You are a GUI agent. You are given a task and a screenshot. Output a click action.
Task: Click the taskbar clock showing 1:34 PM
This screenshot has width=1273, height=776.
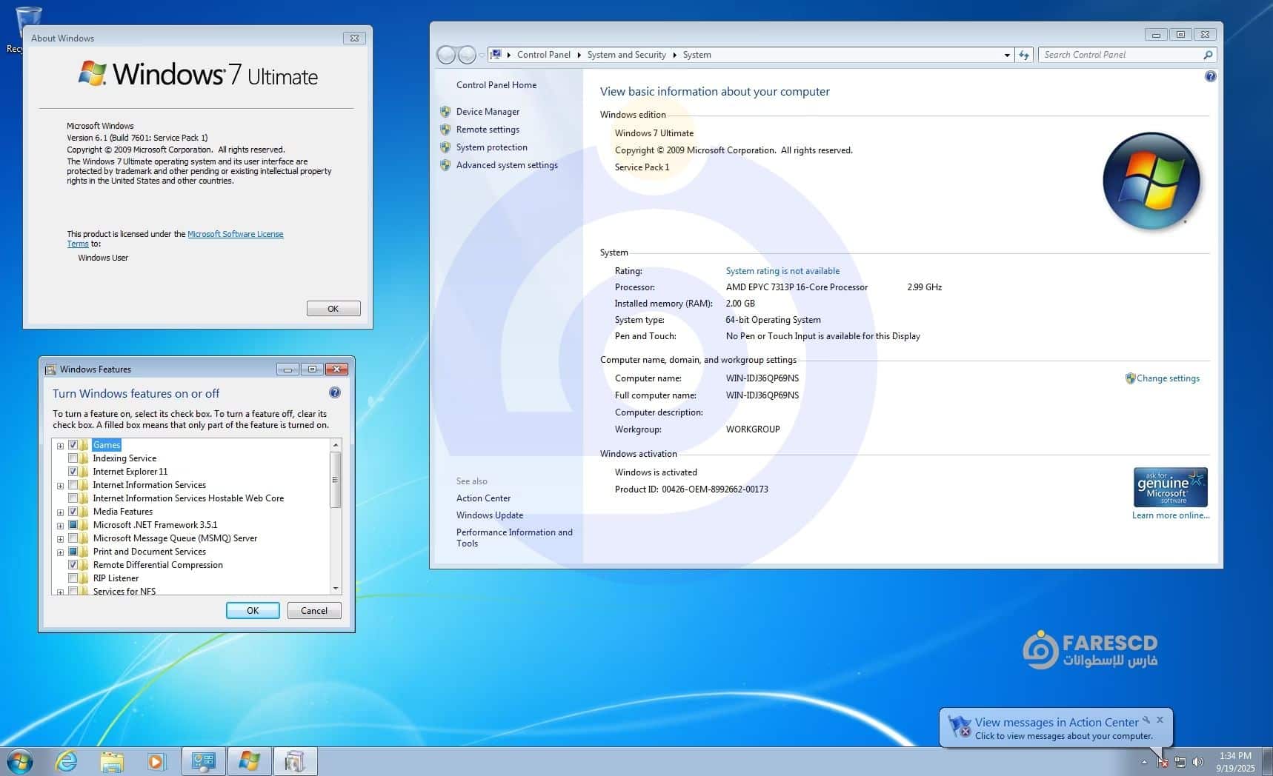pos(1234,762)
